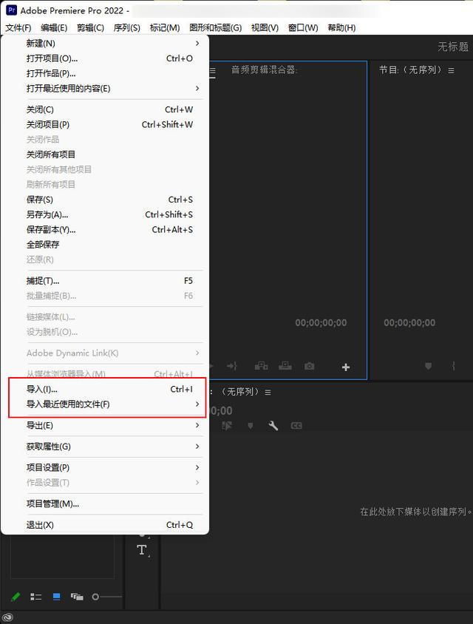Screen dimensions: 473x624
Task: Click the Overwrite clip icon in source monitor
Action: [x=285, y=366]
